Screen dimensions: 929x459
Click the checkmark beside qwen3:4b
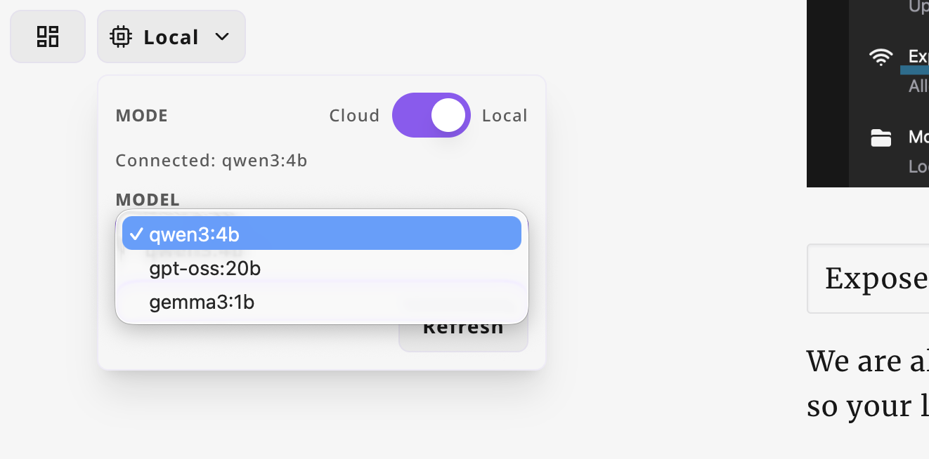(136, 234)
